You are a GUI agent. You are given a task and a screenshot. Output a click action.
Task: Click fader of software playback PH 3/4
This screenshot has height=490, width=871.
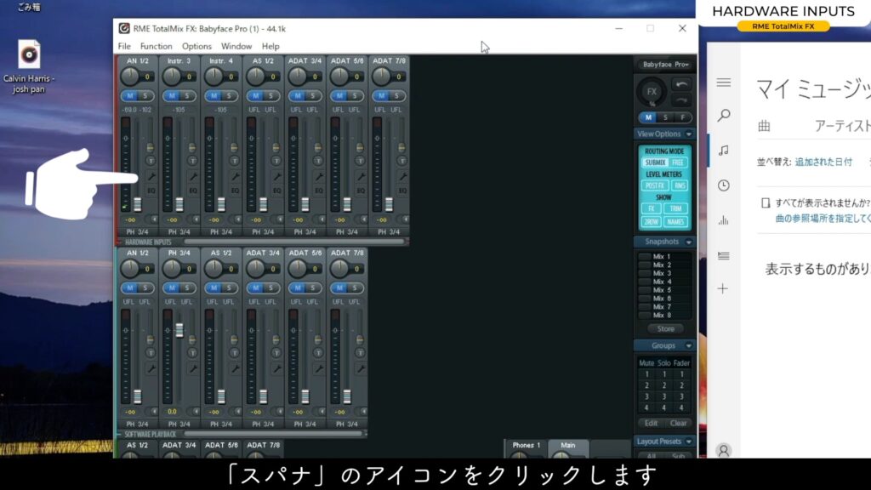(179, 330)
